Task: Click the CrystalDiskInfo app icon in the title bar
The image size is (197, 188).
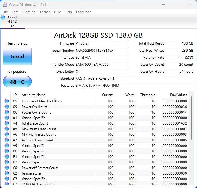Action: [x=5, y=4]
